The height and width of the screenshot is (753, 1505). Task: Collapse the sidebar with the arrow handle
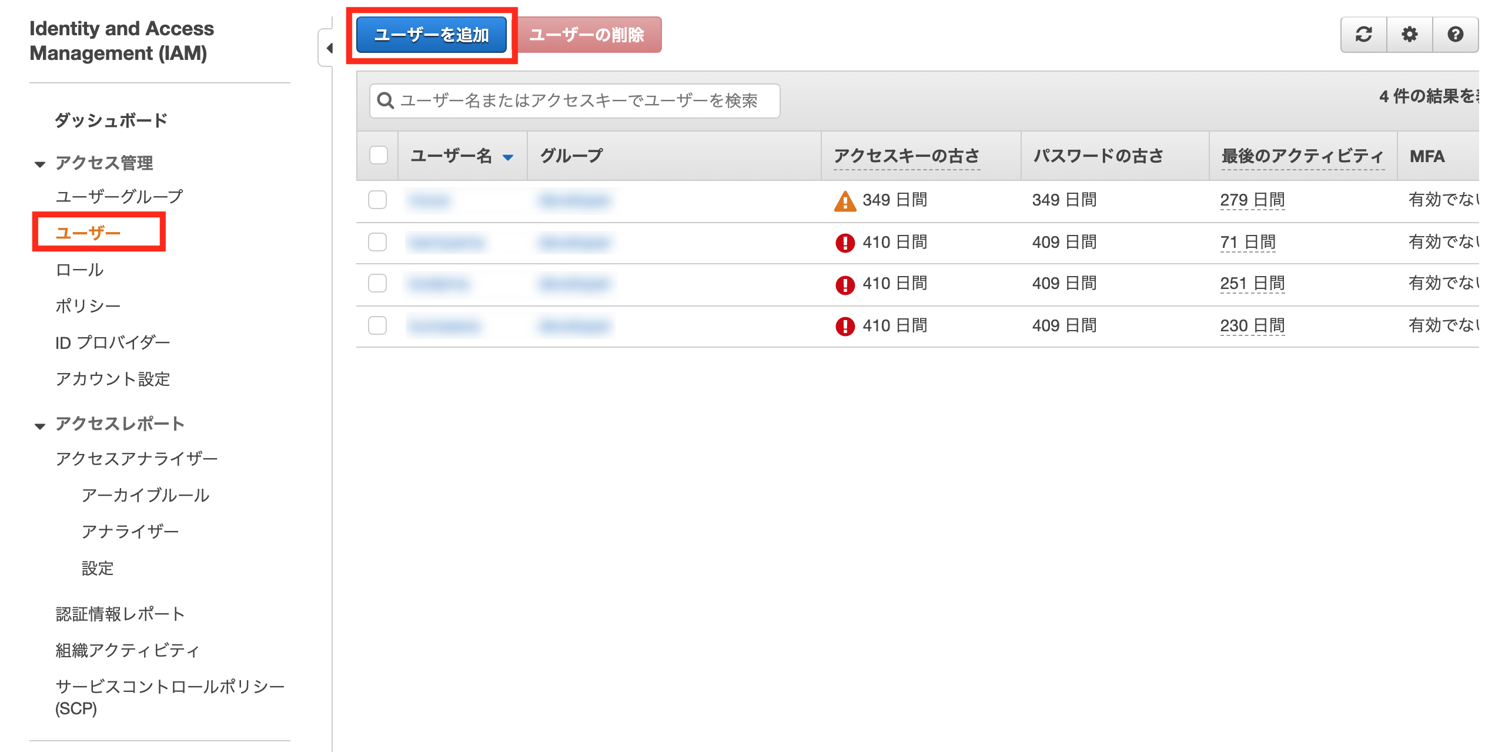click(329, 48)
